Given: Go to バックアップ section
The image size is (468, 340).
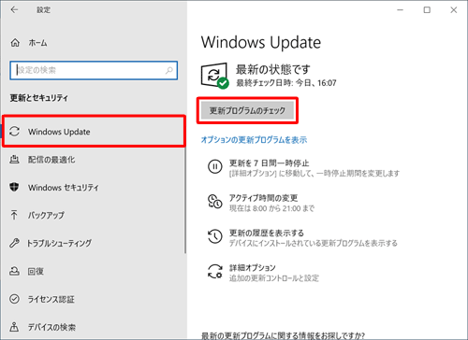Looking at the screenshot, I should coord(94,215).
